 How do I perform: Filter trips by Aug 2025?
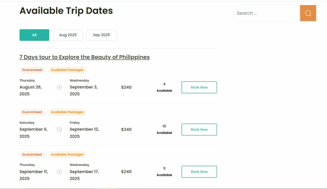[68, 35]
